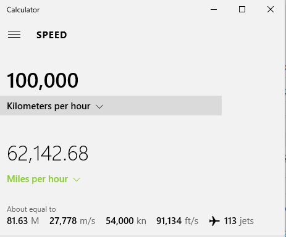
Task: Close the Calculator window
Action: [271, 9]
